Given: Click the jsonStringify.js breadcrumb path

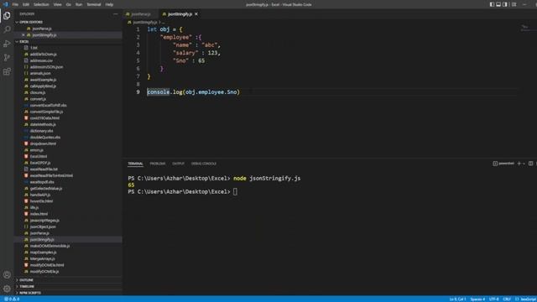Looking at the screenshot, I should (x=145, y=23).
